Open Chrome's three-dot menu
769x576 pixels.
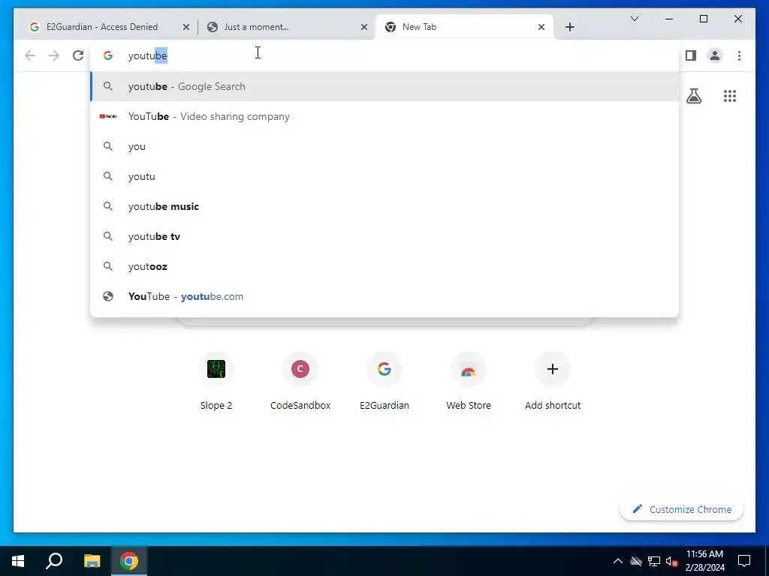(x=739, y=55)
